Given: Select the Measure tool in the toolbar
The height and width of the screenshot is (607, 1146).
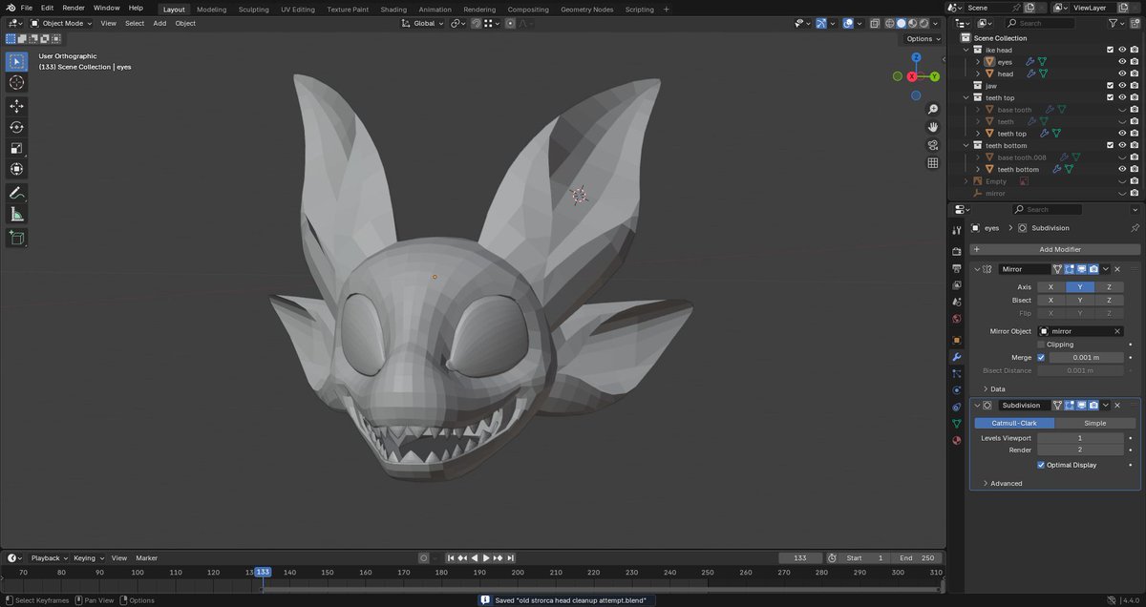Looking at the screenshot, I should [15, 212].
